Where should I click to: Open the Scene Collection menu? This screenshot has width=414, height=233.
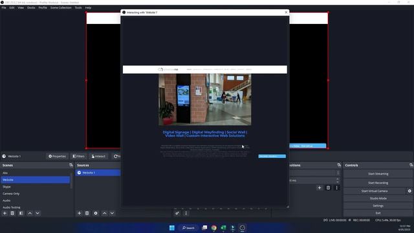pyautogui.click(x=61, y=8)
